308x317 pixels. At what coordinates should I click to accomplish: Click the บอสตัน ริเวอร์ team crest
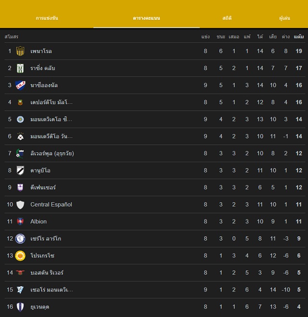pos(20,273)
